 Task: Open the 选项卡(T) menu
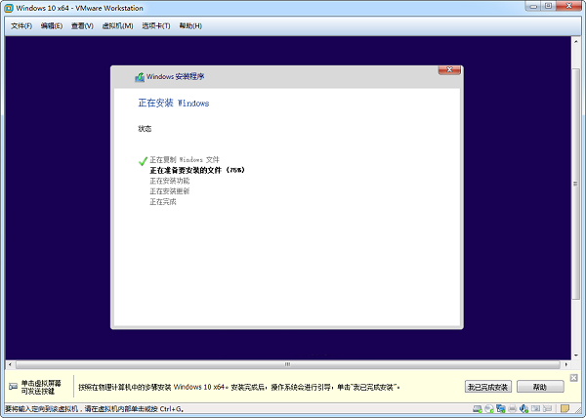click(156, 25)
